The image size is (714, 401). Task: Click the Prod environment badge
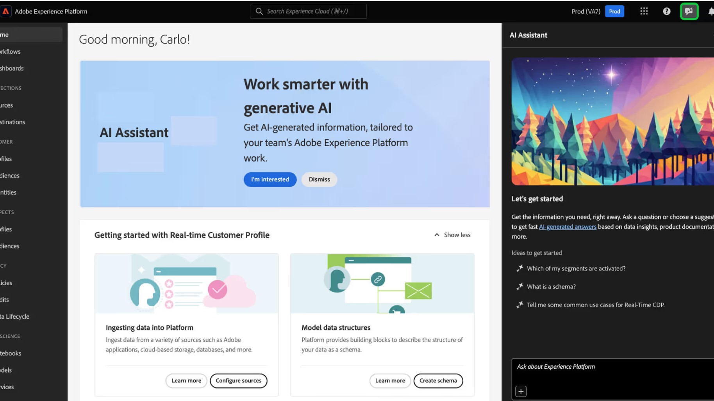coord(614,11)
